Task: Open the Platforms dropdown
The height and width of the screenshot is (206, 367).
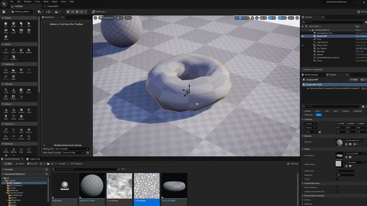Action: (x=99, y=11)
